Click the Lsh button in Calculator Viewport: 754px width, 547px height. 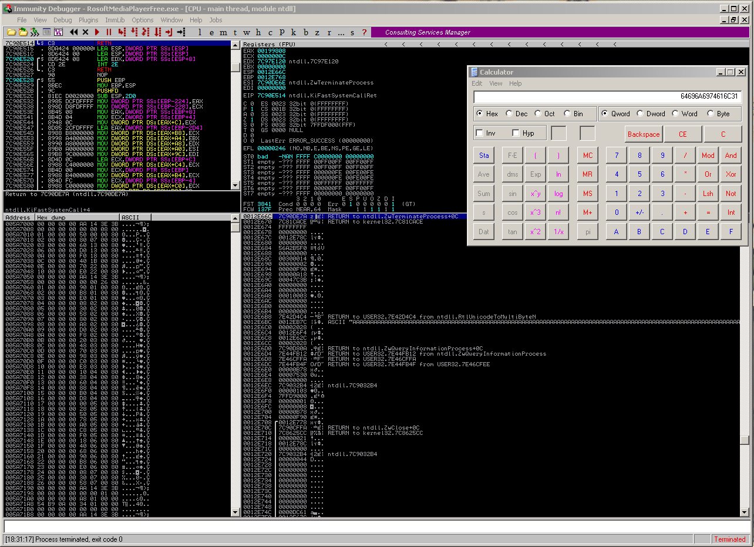click(708, 193)
